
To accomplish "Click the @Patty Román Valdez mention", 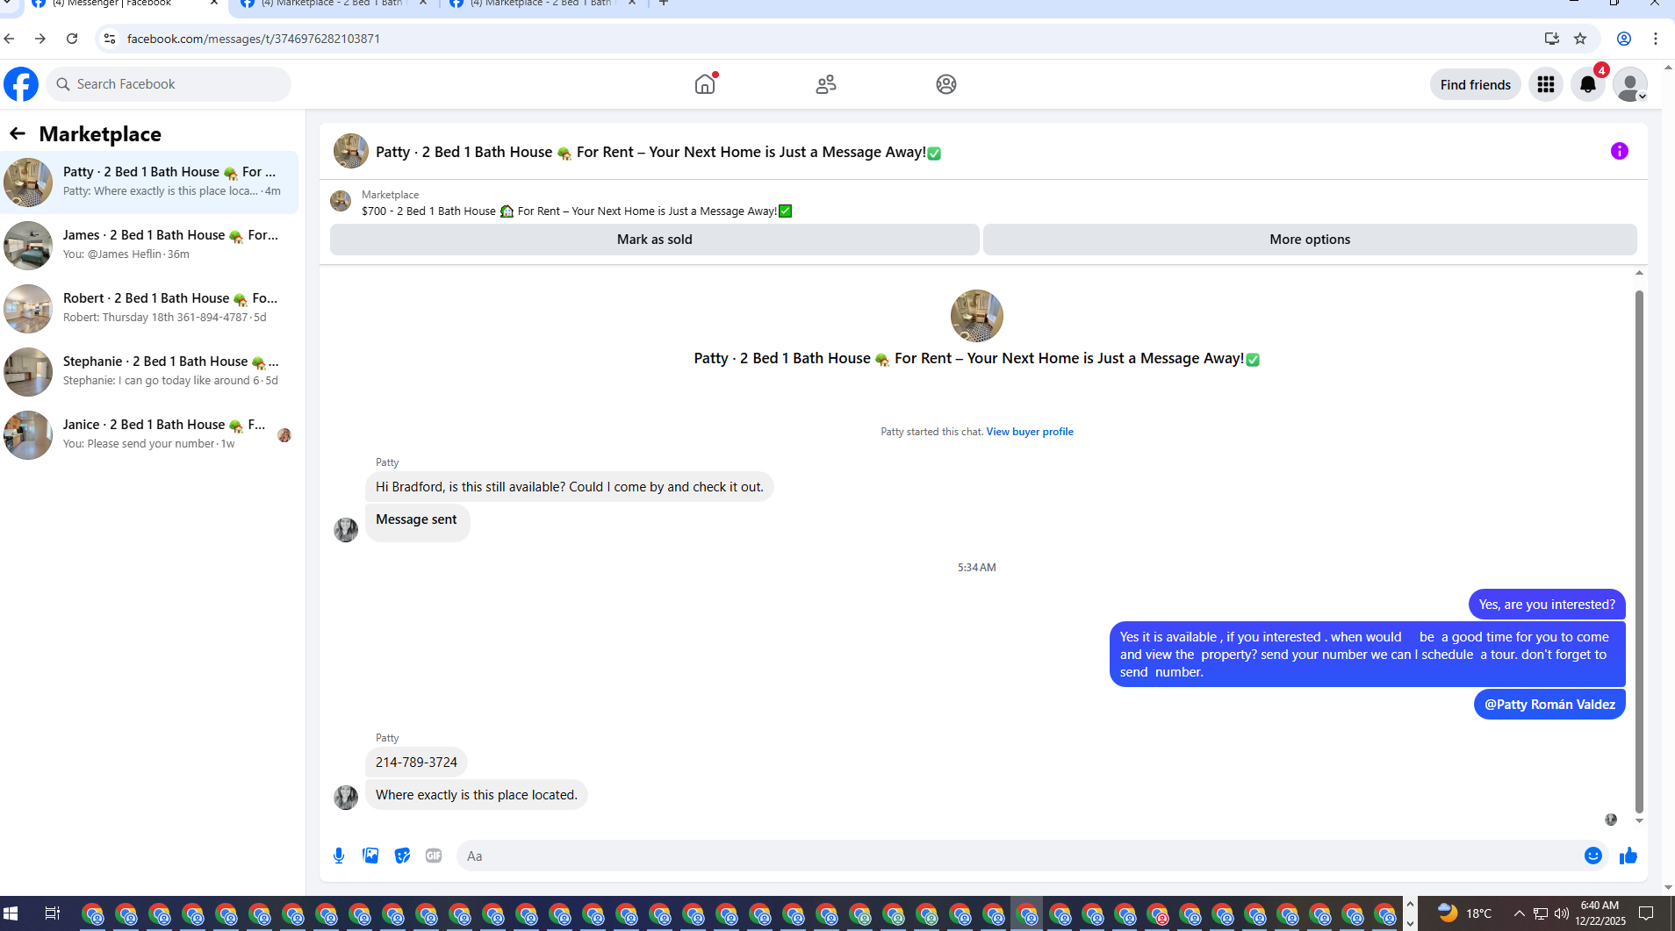I will [x=1549, y=705].
